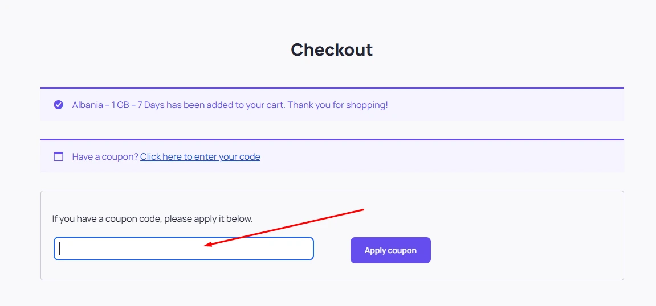Viewport: 656px width, 306px height.
Task: Click 'If you have a coupon code' instruction text
Action: (152, 218)
